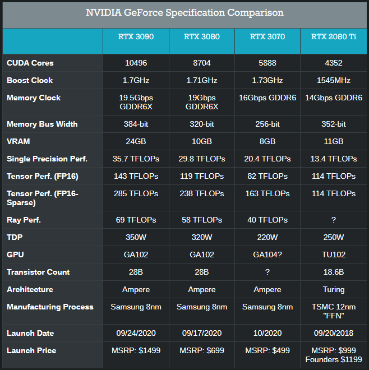
Task: Click the 11GB VRAM cell
Action: [334, 142]
